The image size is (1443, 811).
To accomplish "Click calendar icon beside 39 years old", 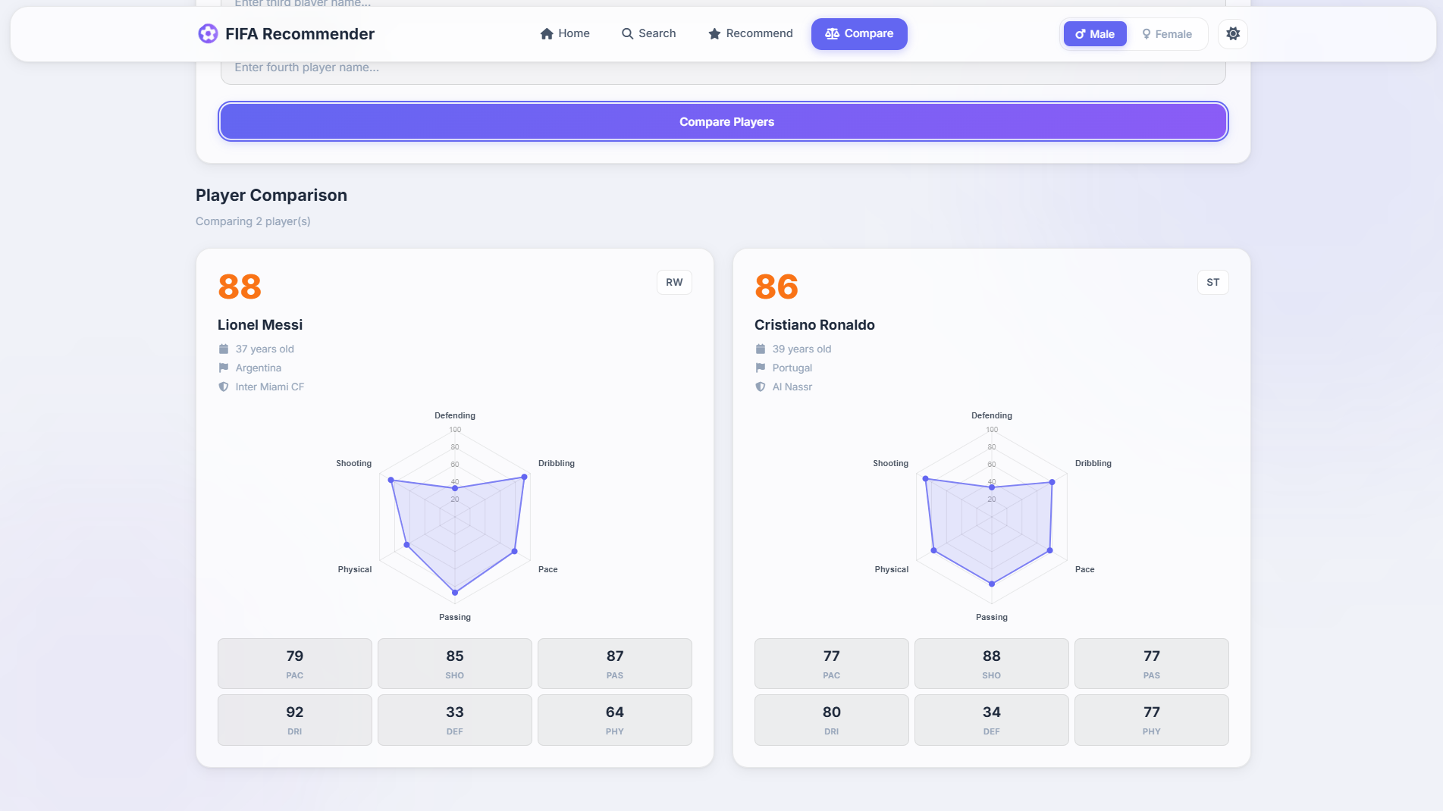I will coord(761,349).
